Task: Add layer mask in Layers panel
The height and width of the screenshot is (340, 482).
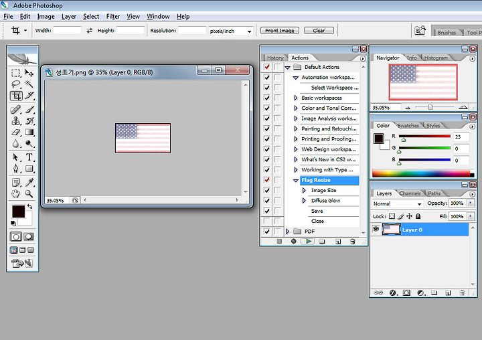Action: [x=406, y=292]
